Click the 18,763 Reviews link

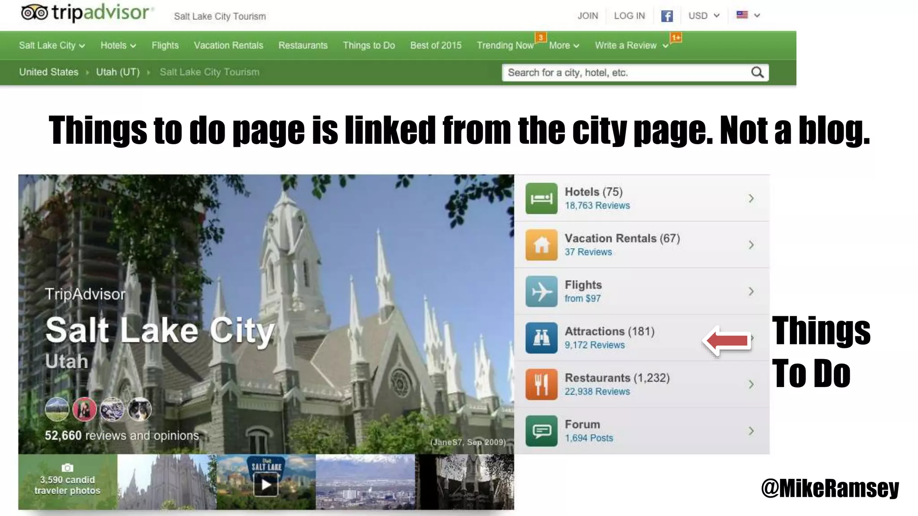597,205
